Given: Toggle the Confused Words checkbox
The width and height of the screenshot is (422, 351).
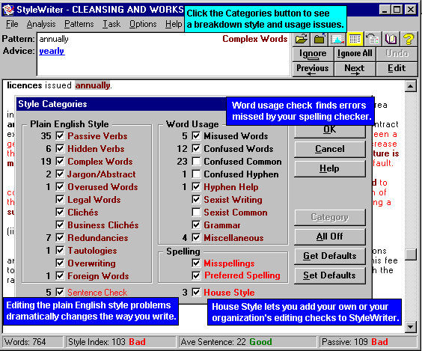Looking at the screenshot, I should pos(196,148).
